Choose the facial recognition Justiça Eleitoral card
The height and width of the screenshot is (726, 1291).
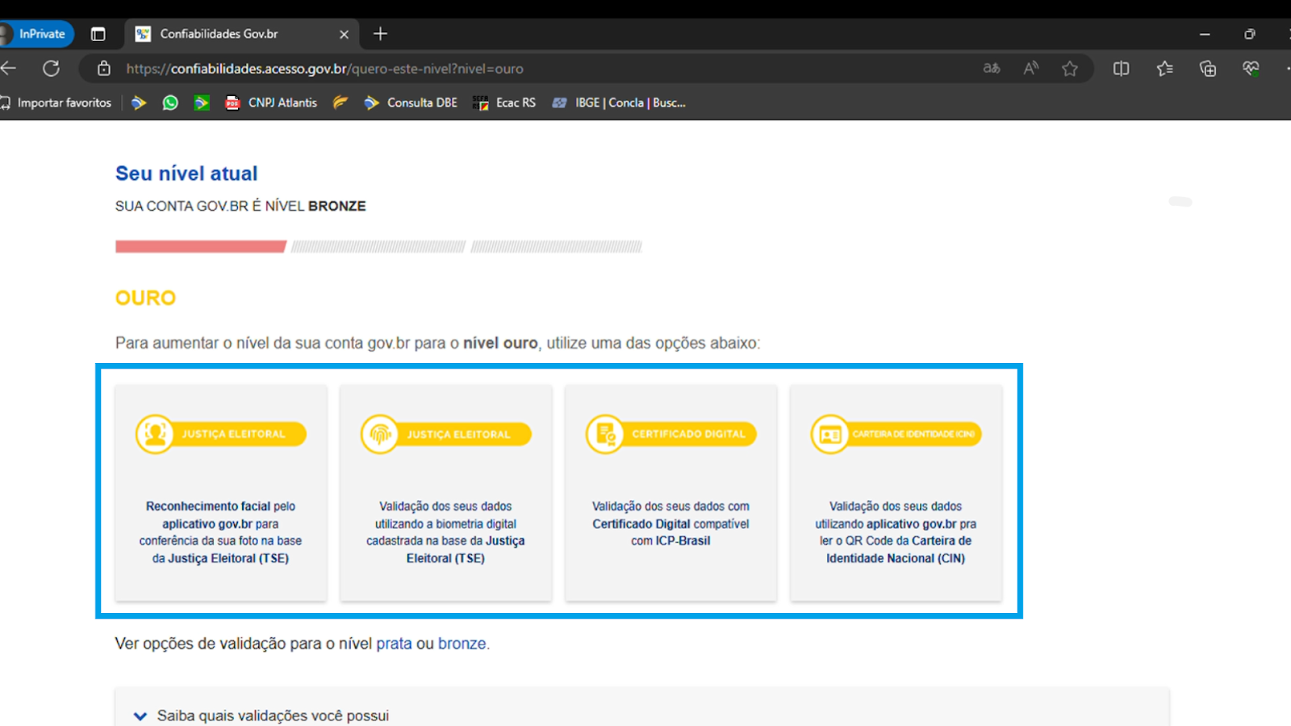click(x=221, y=493)
